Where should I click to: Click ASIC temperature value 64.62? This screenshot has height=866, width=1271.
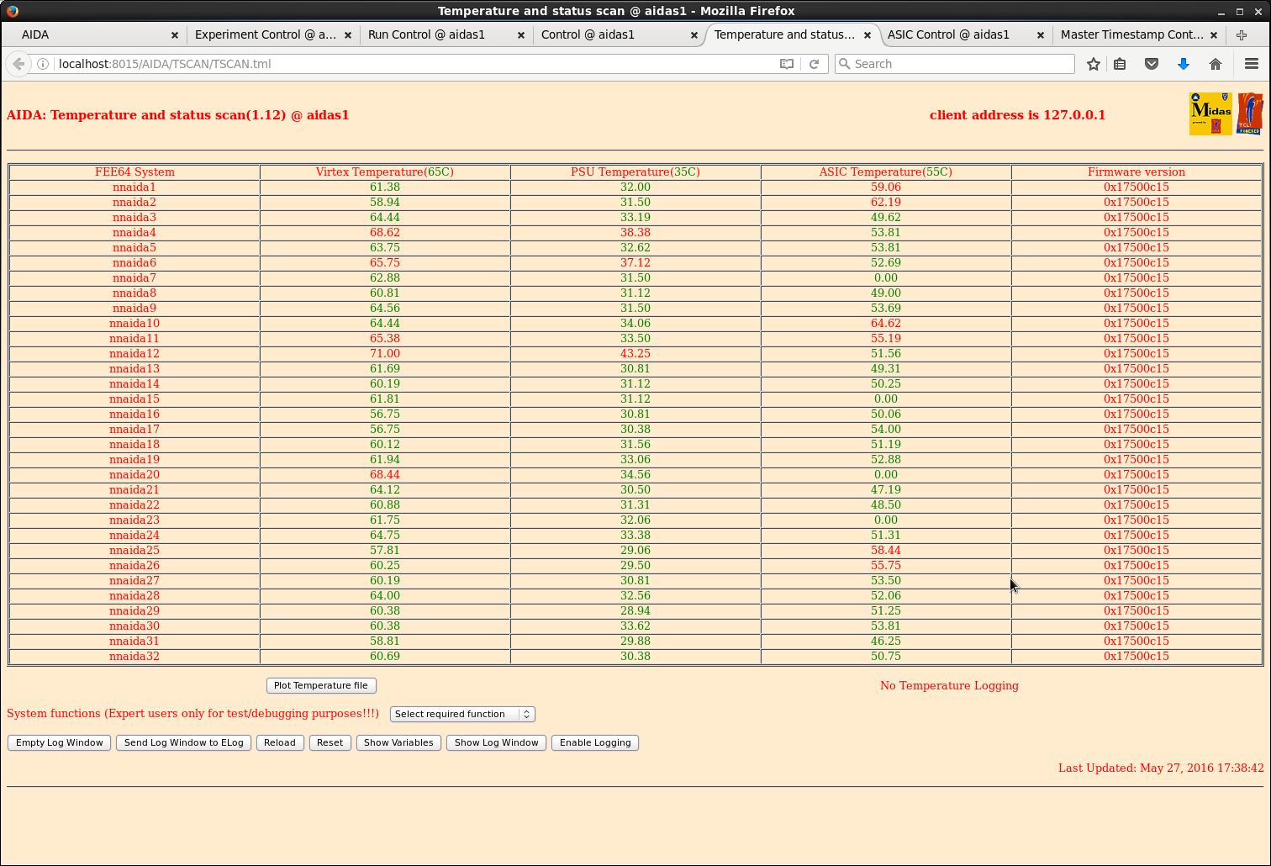coord(886,324)
